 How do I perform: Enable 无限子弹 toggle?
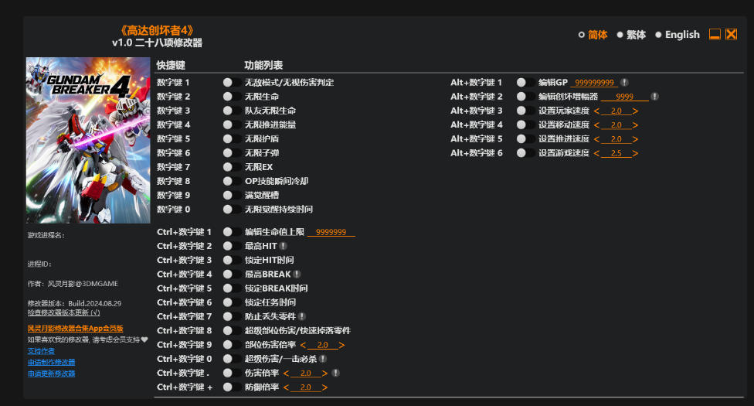coord(232,152)
